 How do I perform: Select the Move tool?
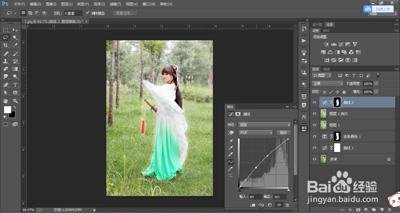coord(15,30)
